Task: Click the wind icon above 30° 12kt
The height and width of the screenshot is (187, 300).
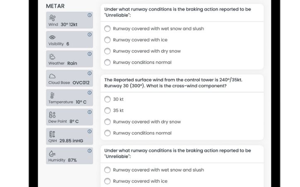Action: click(52, 18)
